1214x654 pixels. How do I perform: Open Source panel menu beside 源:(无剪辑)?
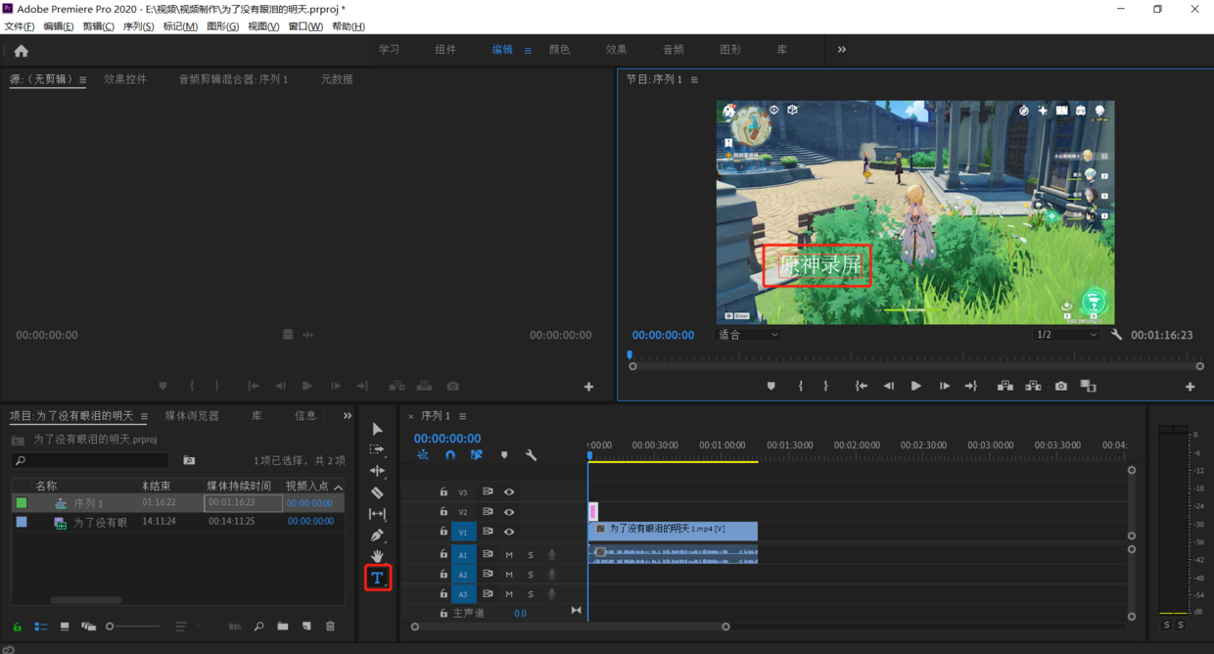point(82,80)
